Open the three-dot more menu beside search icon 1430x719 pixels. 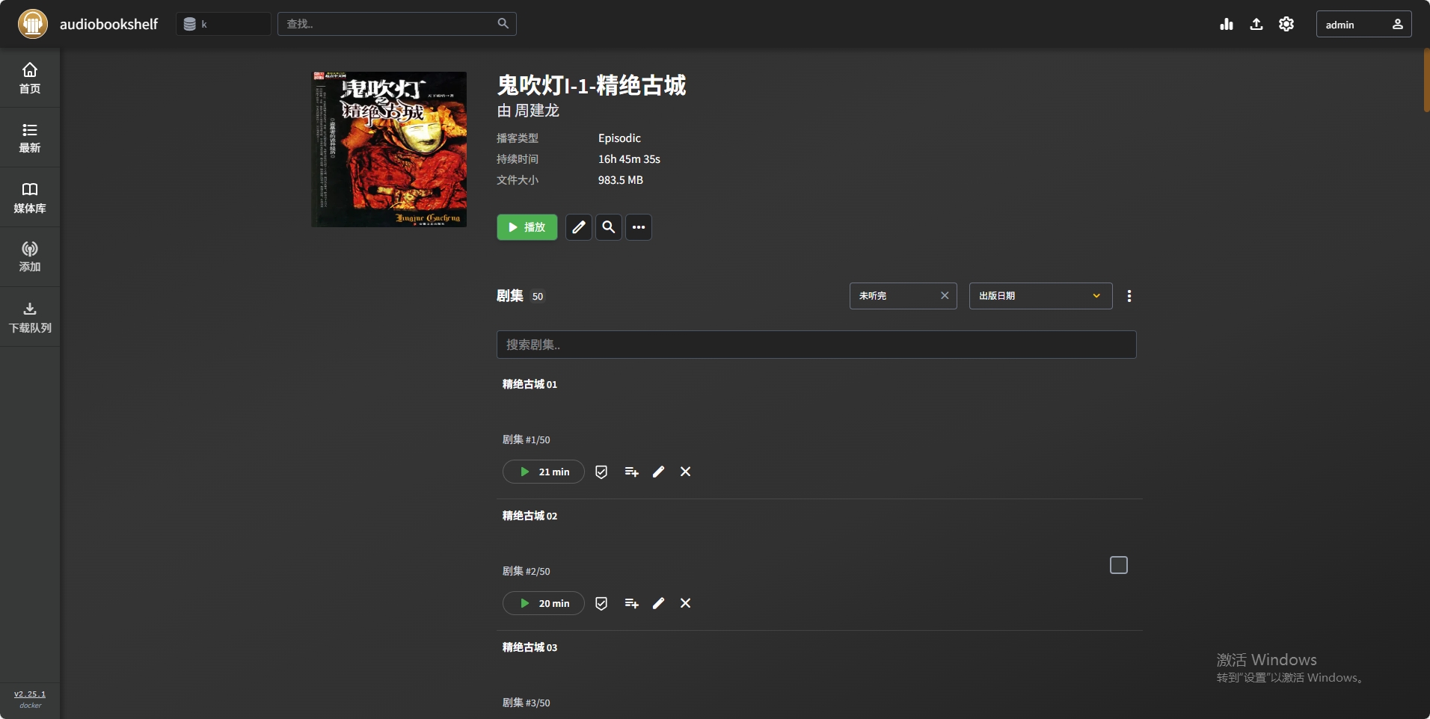pos(639,227)
